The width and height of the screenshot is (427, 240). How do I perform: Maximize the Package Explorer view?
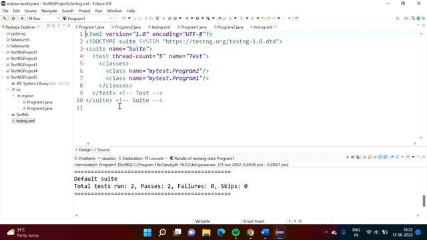[69, 25]
